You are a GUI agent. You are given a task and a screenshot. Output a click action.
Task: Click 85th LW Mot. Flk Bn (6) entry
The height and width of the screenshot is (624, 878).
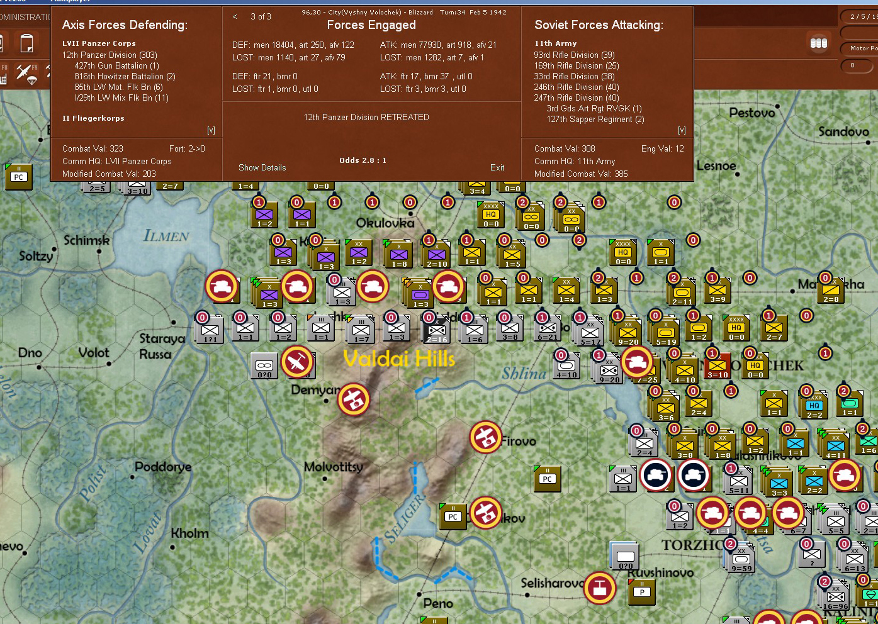[x=118, y=87]
